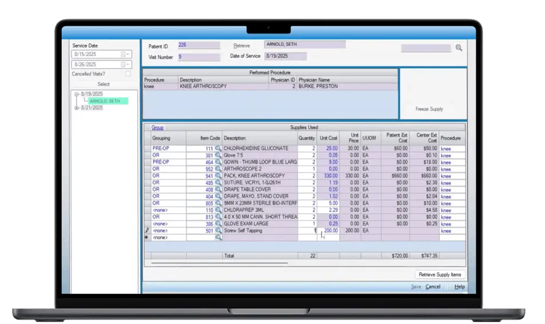Viewport: 545px width, 324px height.
Task: Toggle the Cancelled Visits checkbox
Action: pos(129,74)
